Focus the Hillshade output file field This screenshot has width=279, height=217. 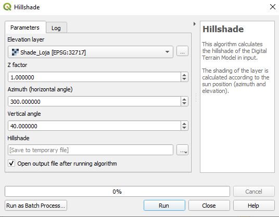pyautogui.click(x=91, y=150)
